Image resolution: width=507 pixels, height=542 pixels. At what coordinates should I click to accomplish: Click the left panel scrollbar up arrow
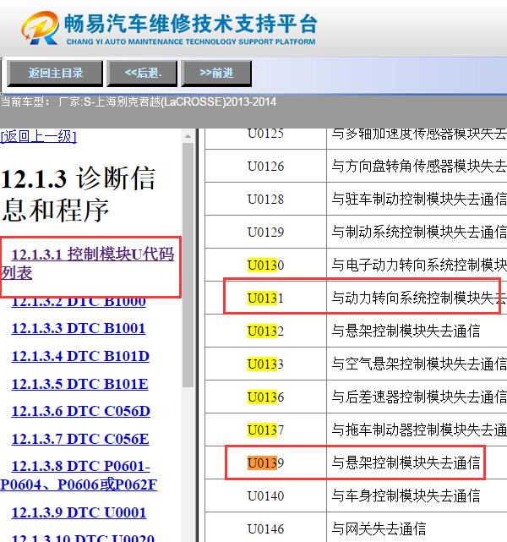point(188,136)
